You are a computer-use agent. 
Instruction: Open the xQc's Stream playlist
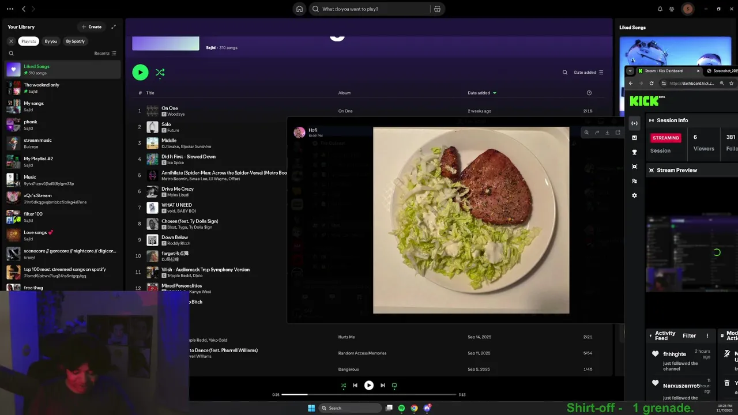(x=62, y=198)
